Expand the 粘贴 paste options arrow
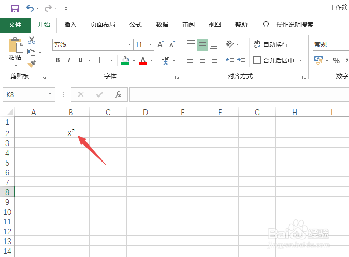 point(16,65)
